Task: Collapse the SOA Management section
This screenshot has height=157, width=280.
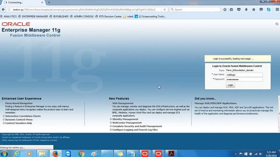Action: point(111,103)
